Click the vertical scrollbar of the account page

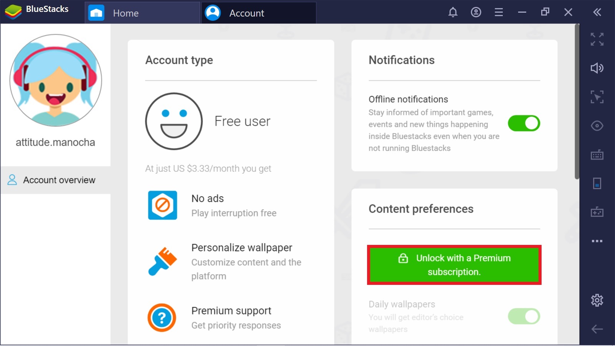[x=577, y=102]
